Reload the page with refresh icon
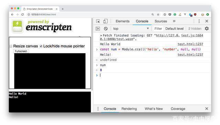This screenshot has width=220, height=125. 22,14
